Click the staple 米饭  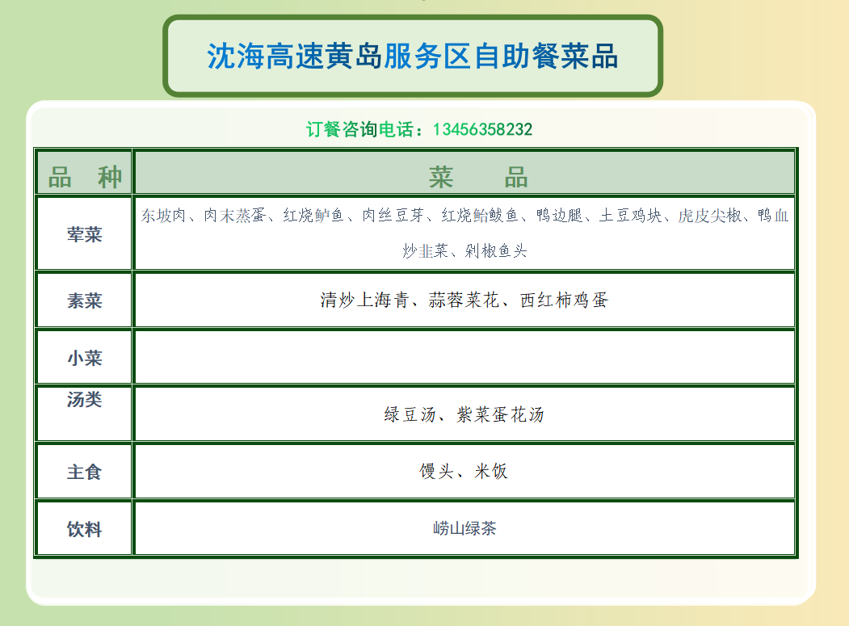[491, 471]
